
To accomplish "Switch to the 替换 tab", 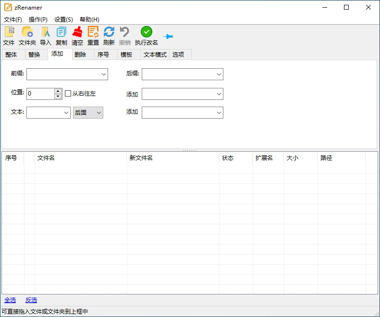I will (34, 55).
